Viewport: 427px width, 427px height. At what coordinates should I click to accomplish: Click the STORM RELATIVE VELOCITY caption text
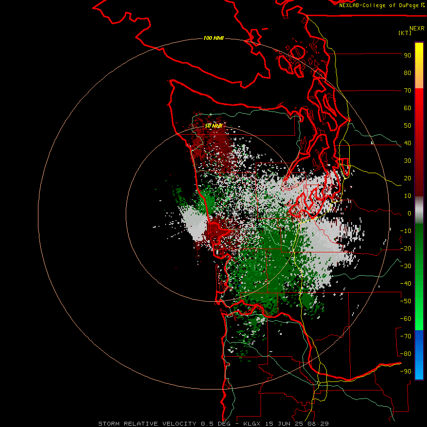click(x=148, y=424)
